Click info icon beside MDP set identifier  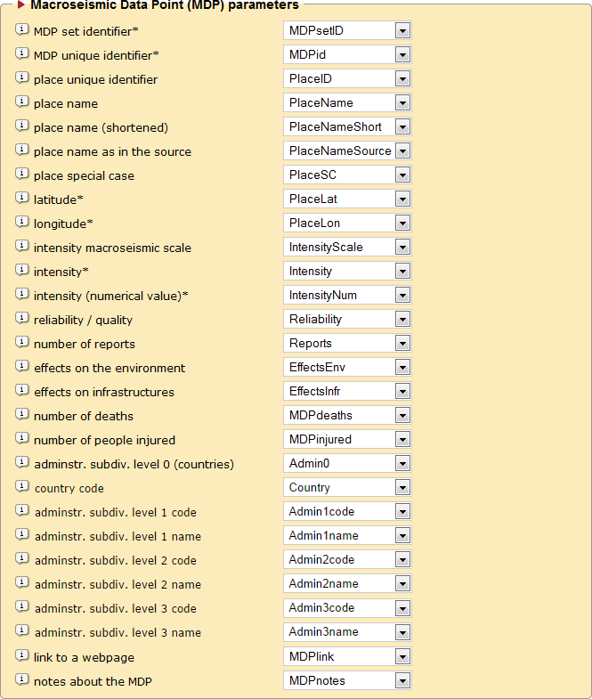coord(22,30)
